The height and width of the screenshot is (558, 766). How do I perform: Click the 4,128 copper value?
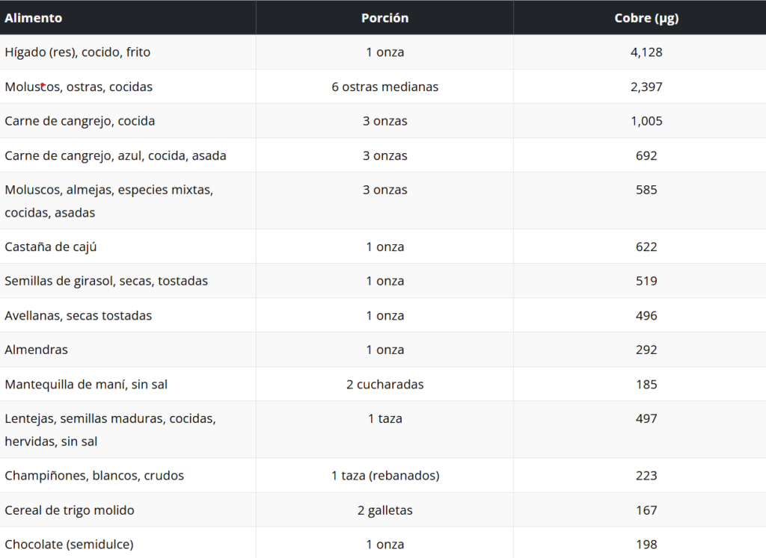646,52
